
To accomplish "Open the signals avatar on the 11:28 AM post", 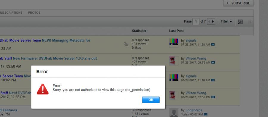I will tap(174, 43).
